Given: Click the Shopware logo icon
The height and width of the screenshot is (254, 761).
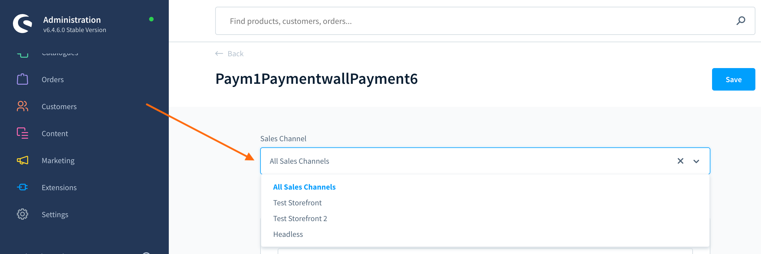Looking at the screenshot, I should 23,24.
